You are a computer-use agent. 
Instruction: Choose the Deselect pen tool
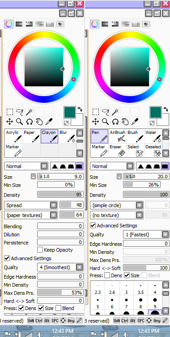(x=153, y=150)
